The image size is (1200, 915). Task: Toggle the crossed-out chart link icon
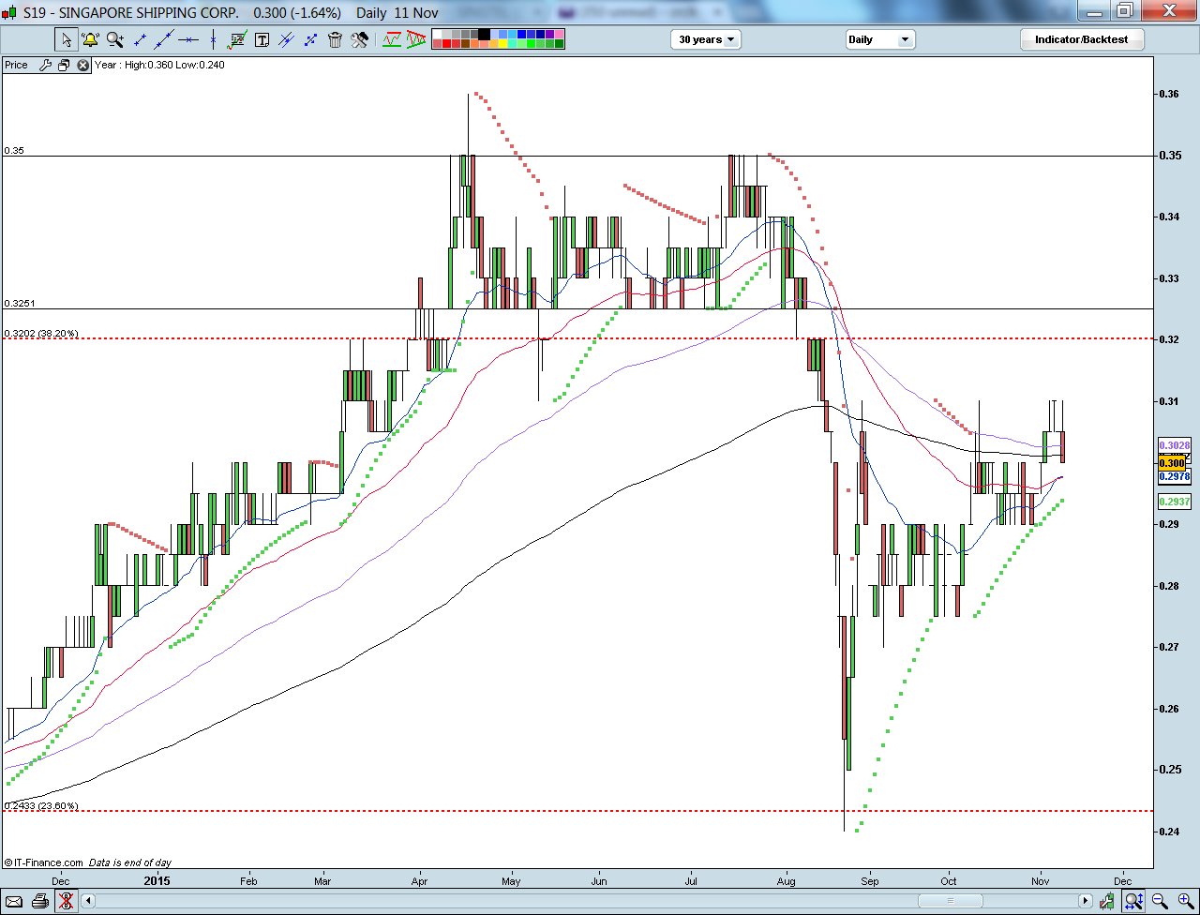tap(66, 901)
